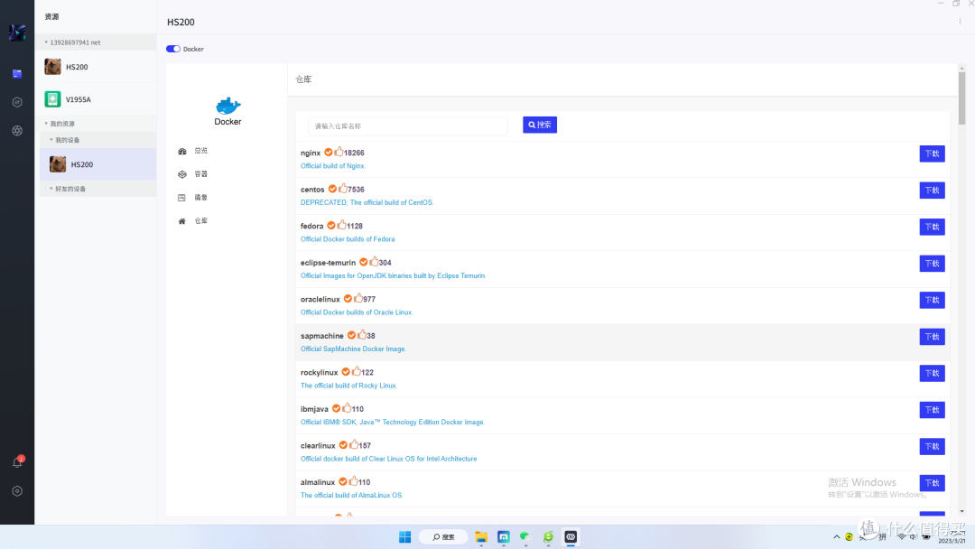Select the resources folder icon in left rail
Screen dimensions: 975x549
pyautogui.click(x=17, y=74)
